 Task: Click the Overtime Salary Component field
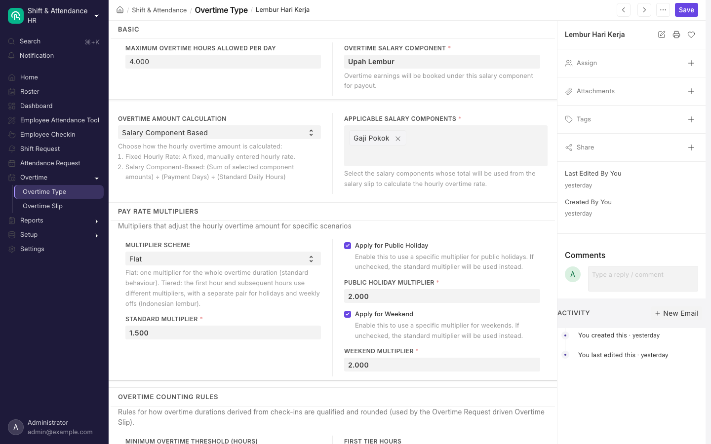click(x=442, y=62)
